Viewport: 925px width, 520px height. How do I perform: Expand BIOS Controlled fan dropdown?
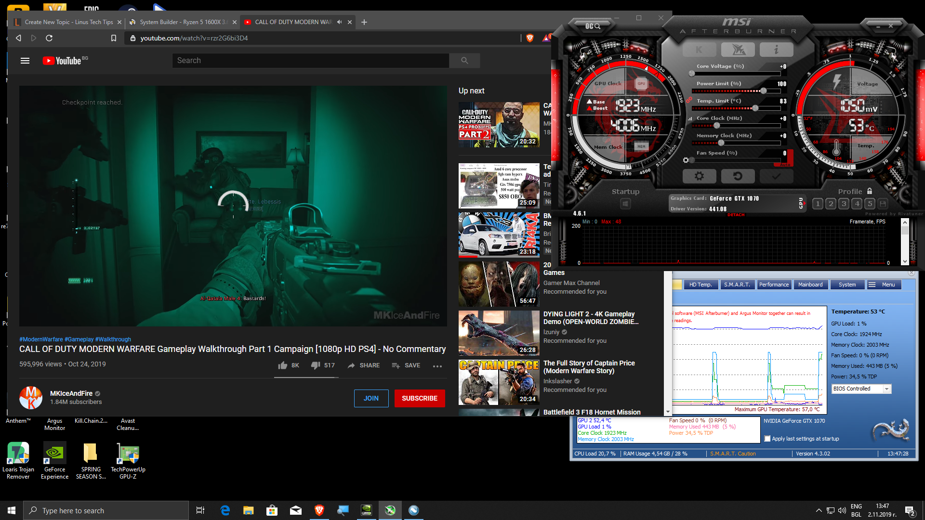coord(886,389)
